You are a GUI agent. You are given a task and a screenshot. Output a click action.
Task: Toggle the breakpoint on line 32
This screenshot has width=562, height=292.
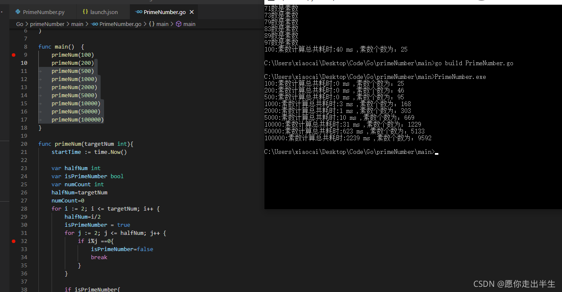click(x=14, y=241)
